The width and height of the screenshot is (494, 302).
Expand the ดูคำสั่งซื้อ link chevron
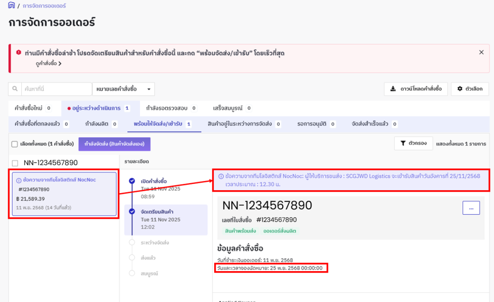[x=60, y=64]
